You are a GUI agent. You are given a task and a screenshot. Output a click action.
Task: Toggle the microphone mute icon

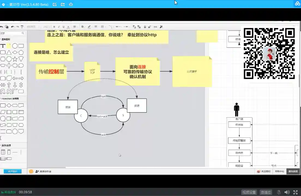click(279, 192)
